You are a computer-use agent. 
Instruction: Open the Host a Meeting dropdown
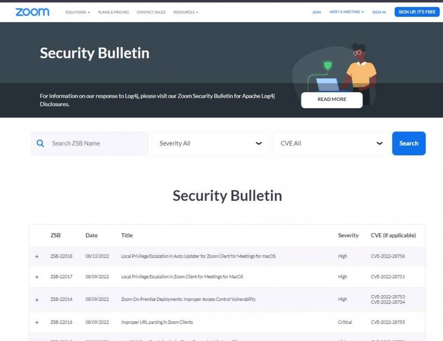[346, 12]
